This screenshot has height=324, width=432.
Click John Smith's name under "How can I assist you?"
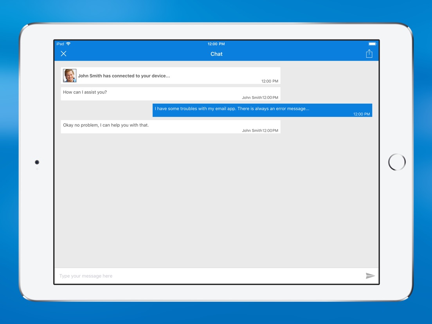[x=252, y=97]
